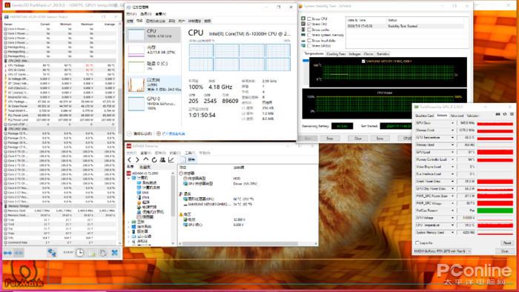Enable Log to file in GPU-Z
The height and width of the screenshot is (292, 519).
tap(417, 243)
